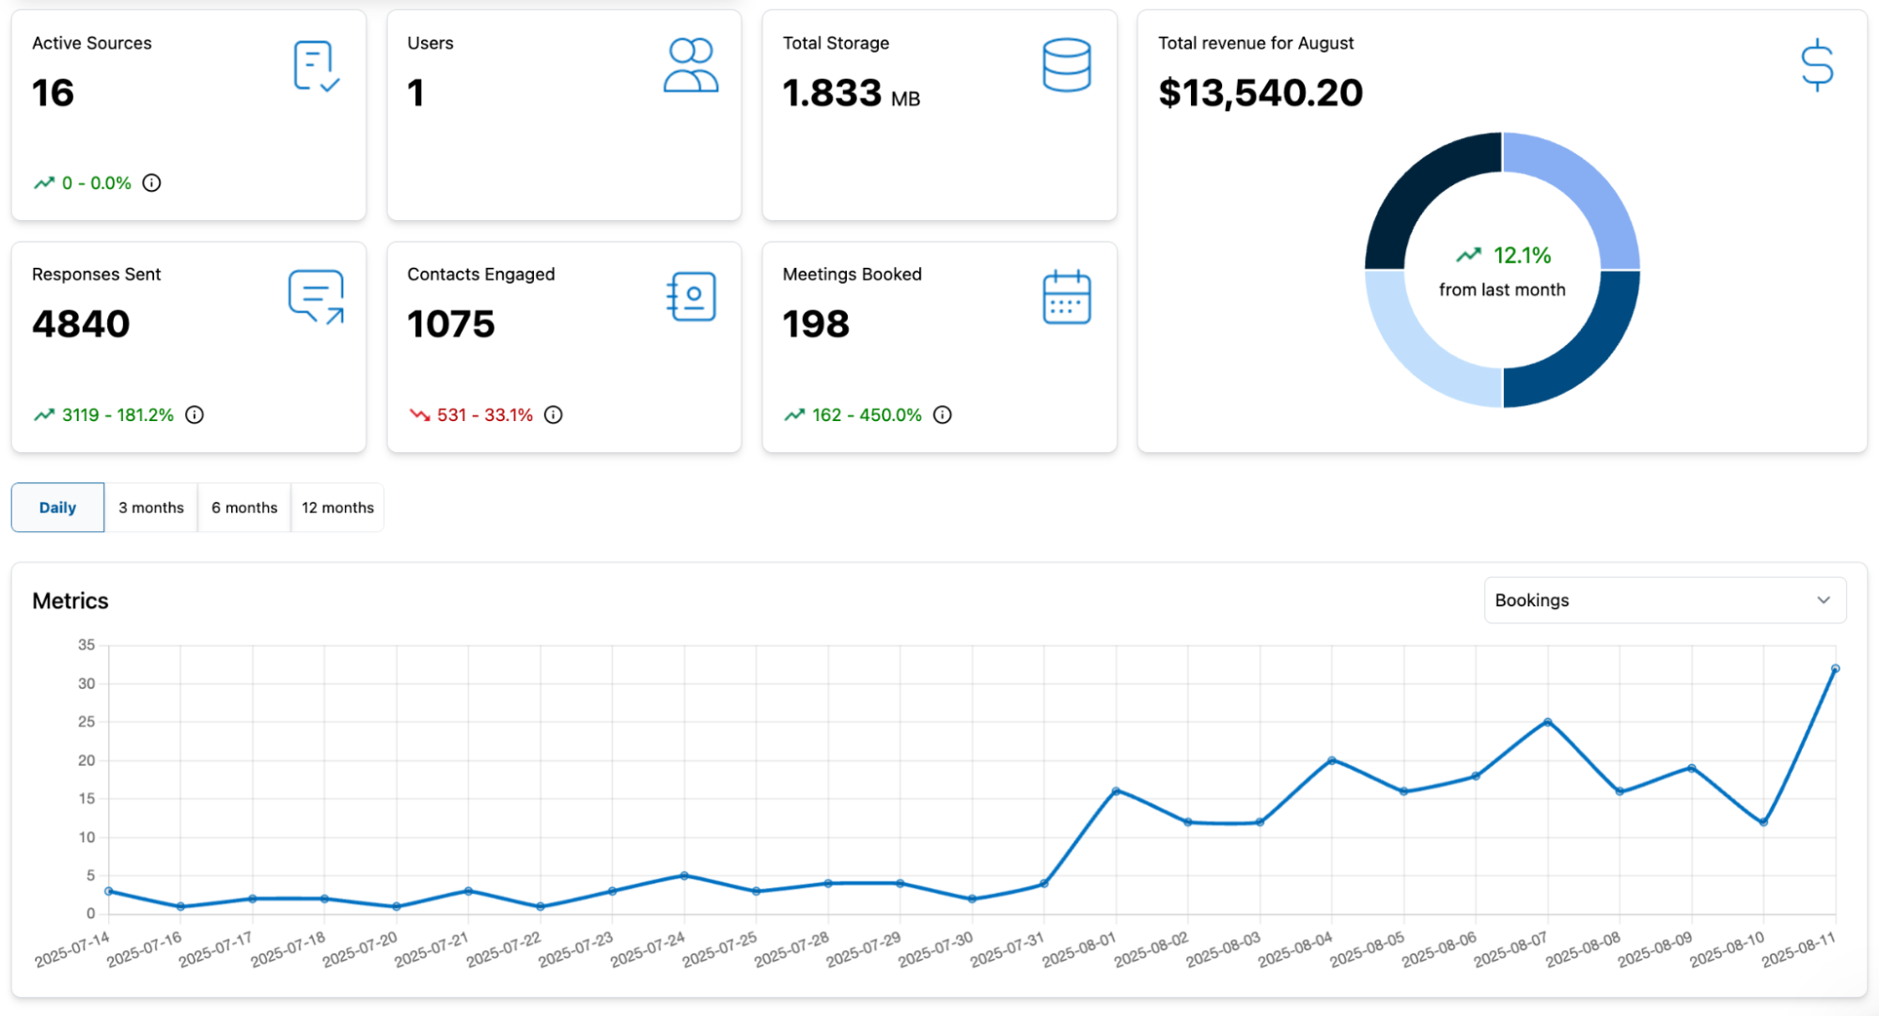Screen dimensions: 1879x1017
Task: Open the Bookings metrics dropdown
Action: click(1665, 601)
